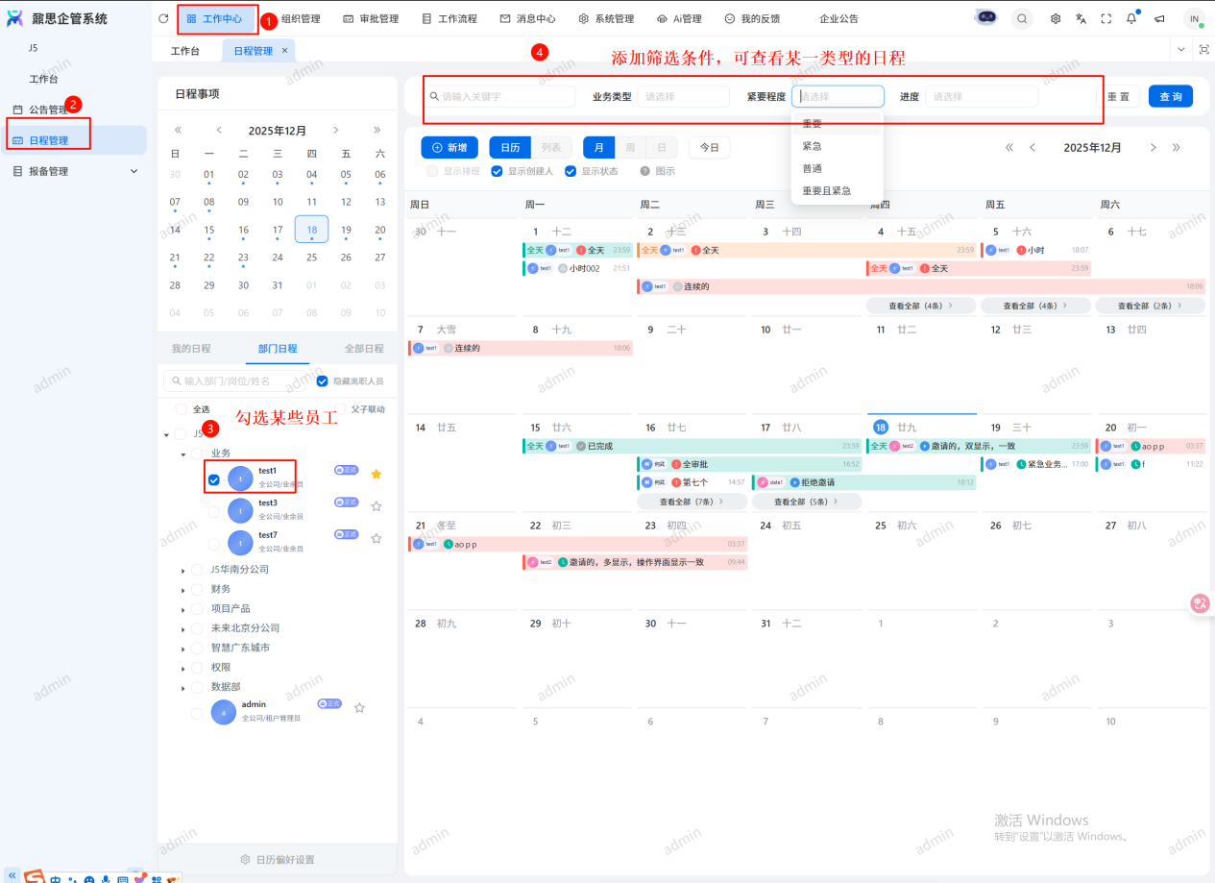Expand the J5华南分公司 tree node
Viewport: 1215px width, 883px height.
(183, 571)
